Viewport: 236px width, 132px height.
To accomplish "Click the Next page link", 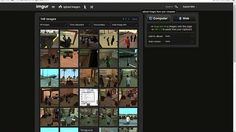I will 135,19.
